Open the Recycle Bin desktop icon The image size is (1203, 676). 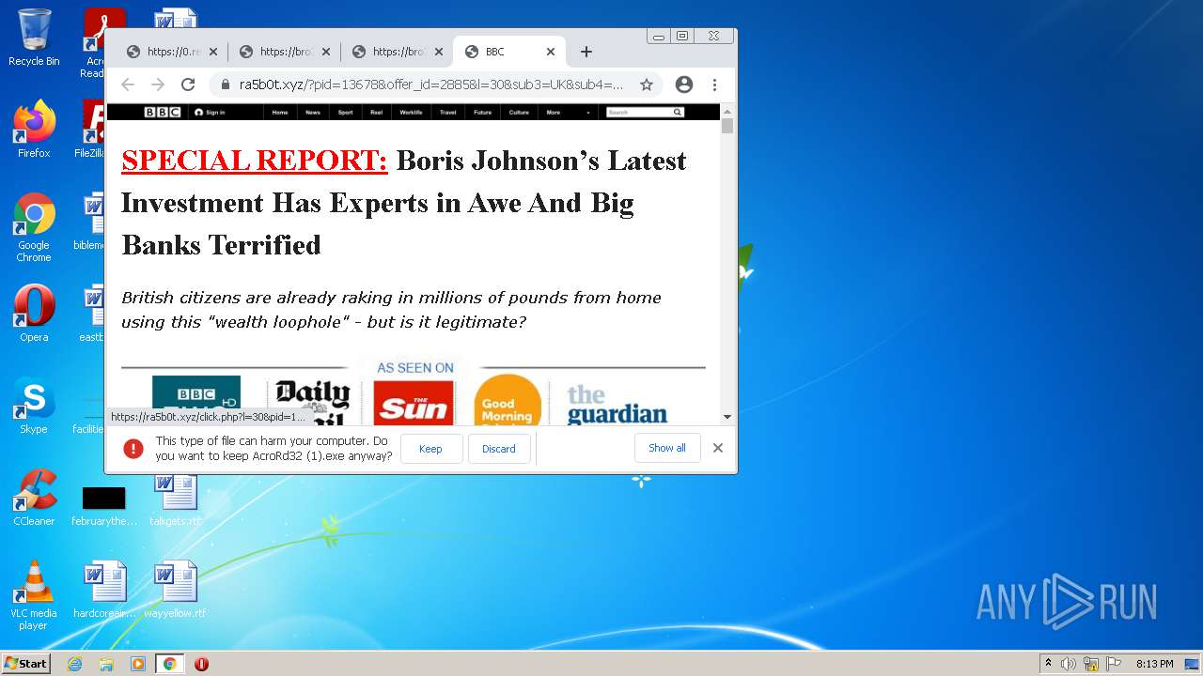(x=34, y=38)
